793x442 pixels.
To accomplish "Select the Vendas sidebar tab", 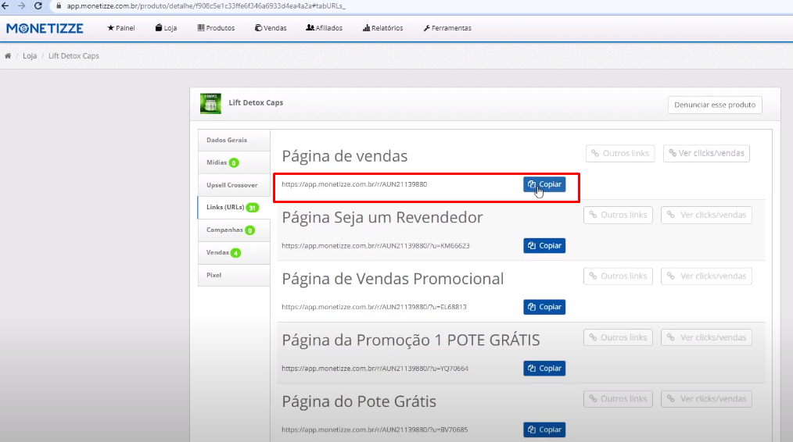I will coord(234,252).
